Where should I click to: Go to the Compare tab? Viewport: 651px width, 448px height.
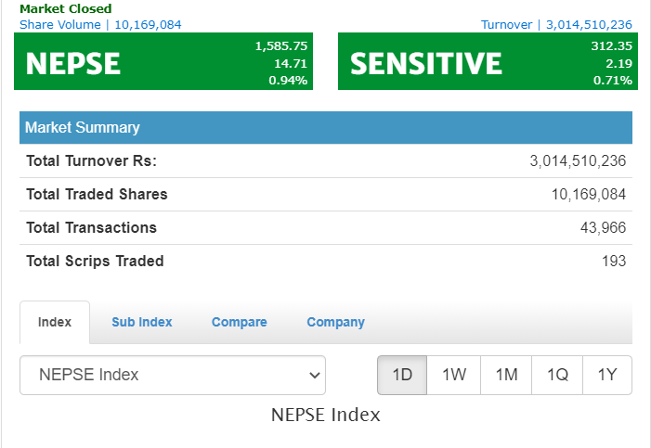click(239, 322)
